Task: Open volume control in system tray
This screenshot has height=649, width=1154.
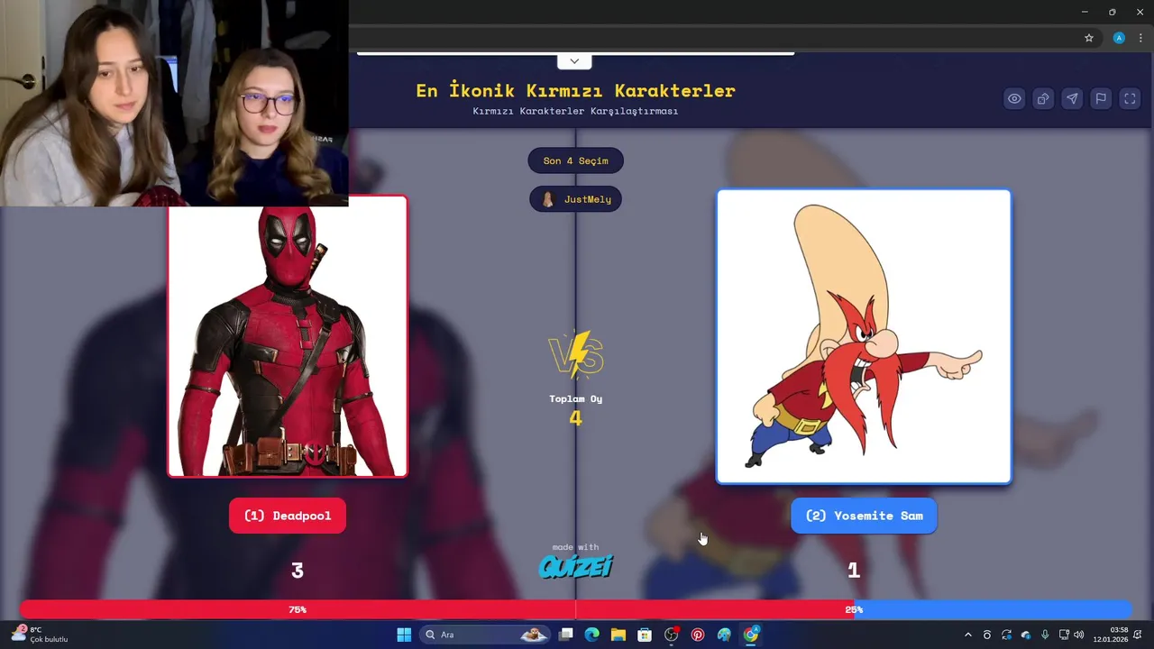Action: coord(1079,635)
